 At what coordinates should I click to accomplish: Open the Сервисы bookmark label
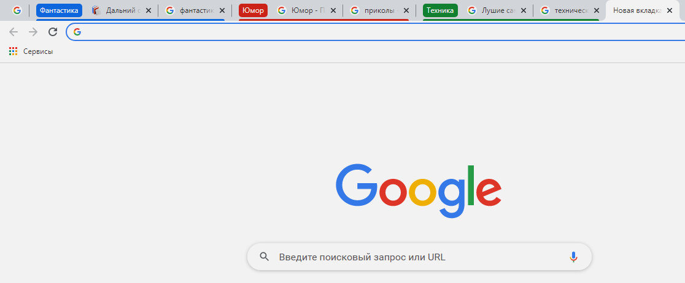[38, 51]
